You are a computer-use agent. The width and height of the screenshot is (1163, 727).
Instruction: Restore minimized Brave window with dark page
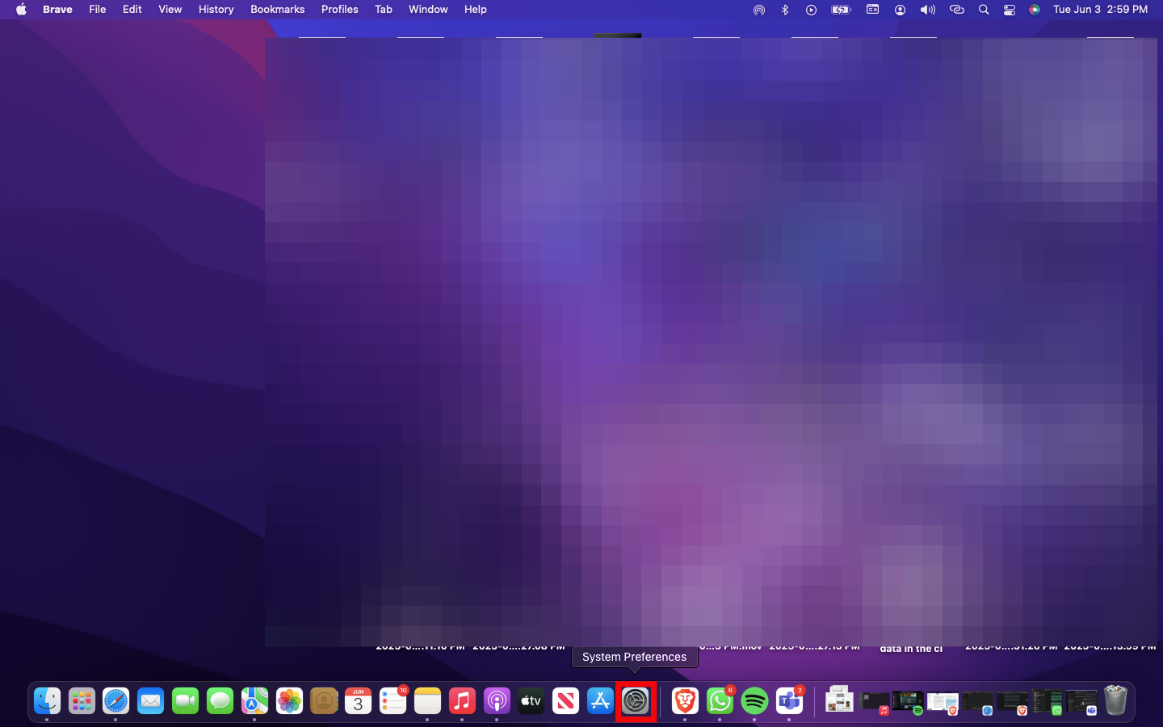(1012, 702)
